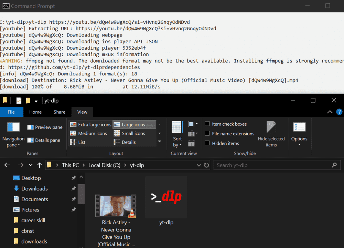
Task: Go up one folder level arrow
Action: [x=40, y=165]
